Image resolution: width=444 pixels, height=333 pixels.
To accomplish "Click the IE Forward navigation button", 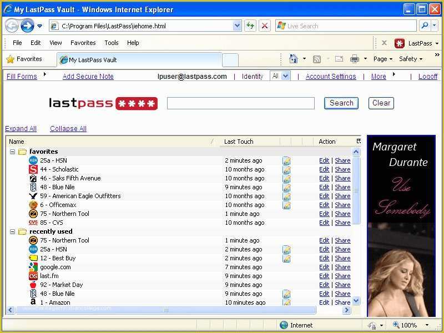I will (27, 26).
